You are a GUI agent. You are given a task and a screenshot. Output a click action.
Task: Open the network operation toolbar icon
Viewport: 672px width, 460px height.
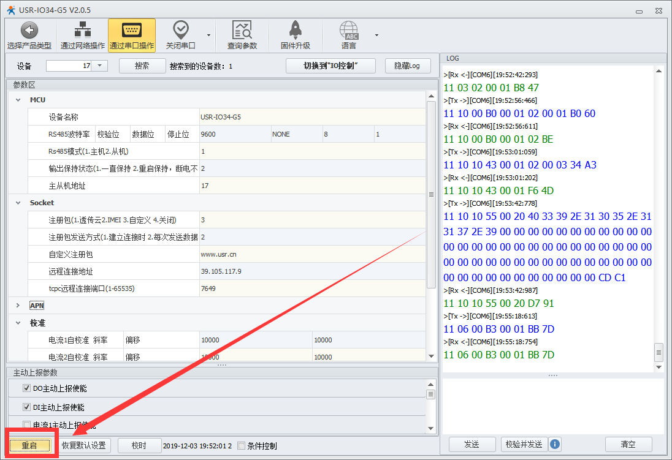point(82,29)
